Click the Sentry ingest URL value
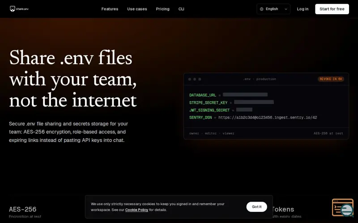Image resolution: width=358 pixels, height=223 pixels. 268,117
